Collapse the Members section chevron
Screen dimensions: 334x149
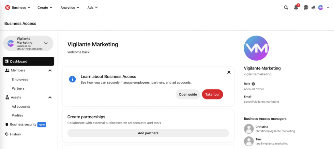coord(50,70)
